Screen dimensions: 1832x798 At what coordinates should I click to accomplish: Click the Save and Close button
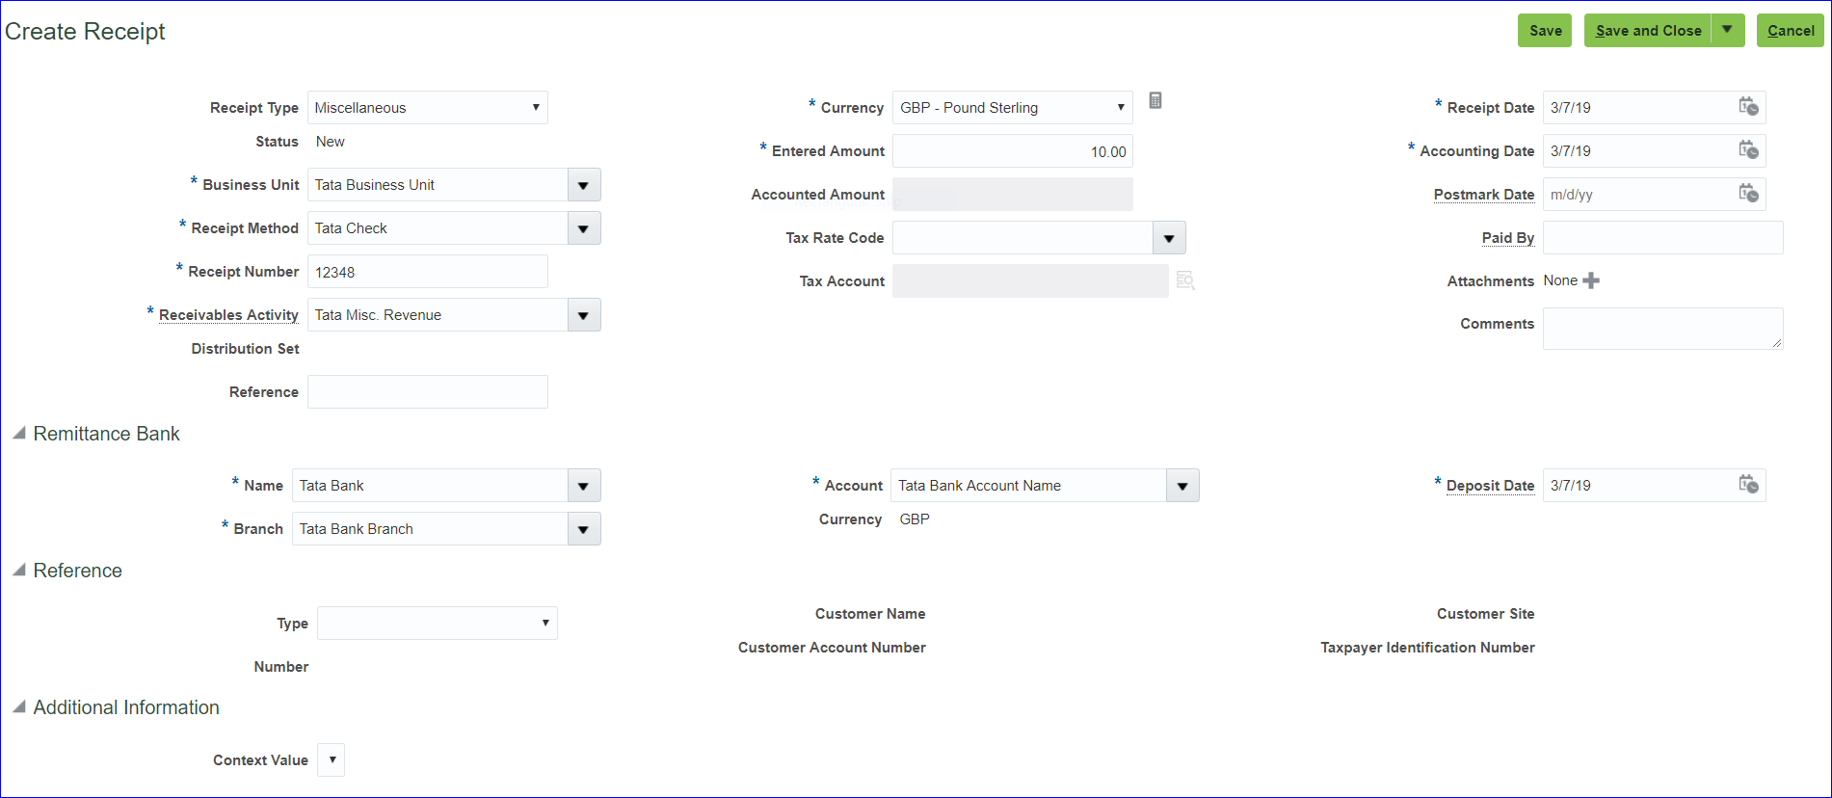[x=1648, y=31]
